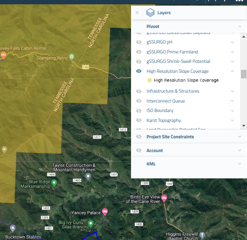
Task: Click the yellow slope coverage legend swatch
Action: click(x=150, y=80)
